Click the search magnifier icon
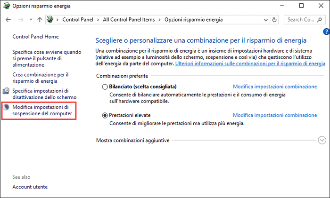330x198 pixels. click(320, 20)
